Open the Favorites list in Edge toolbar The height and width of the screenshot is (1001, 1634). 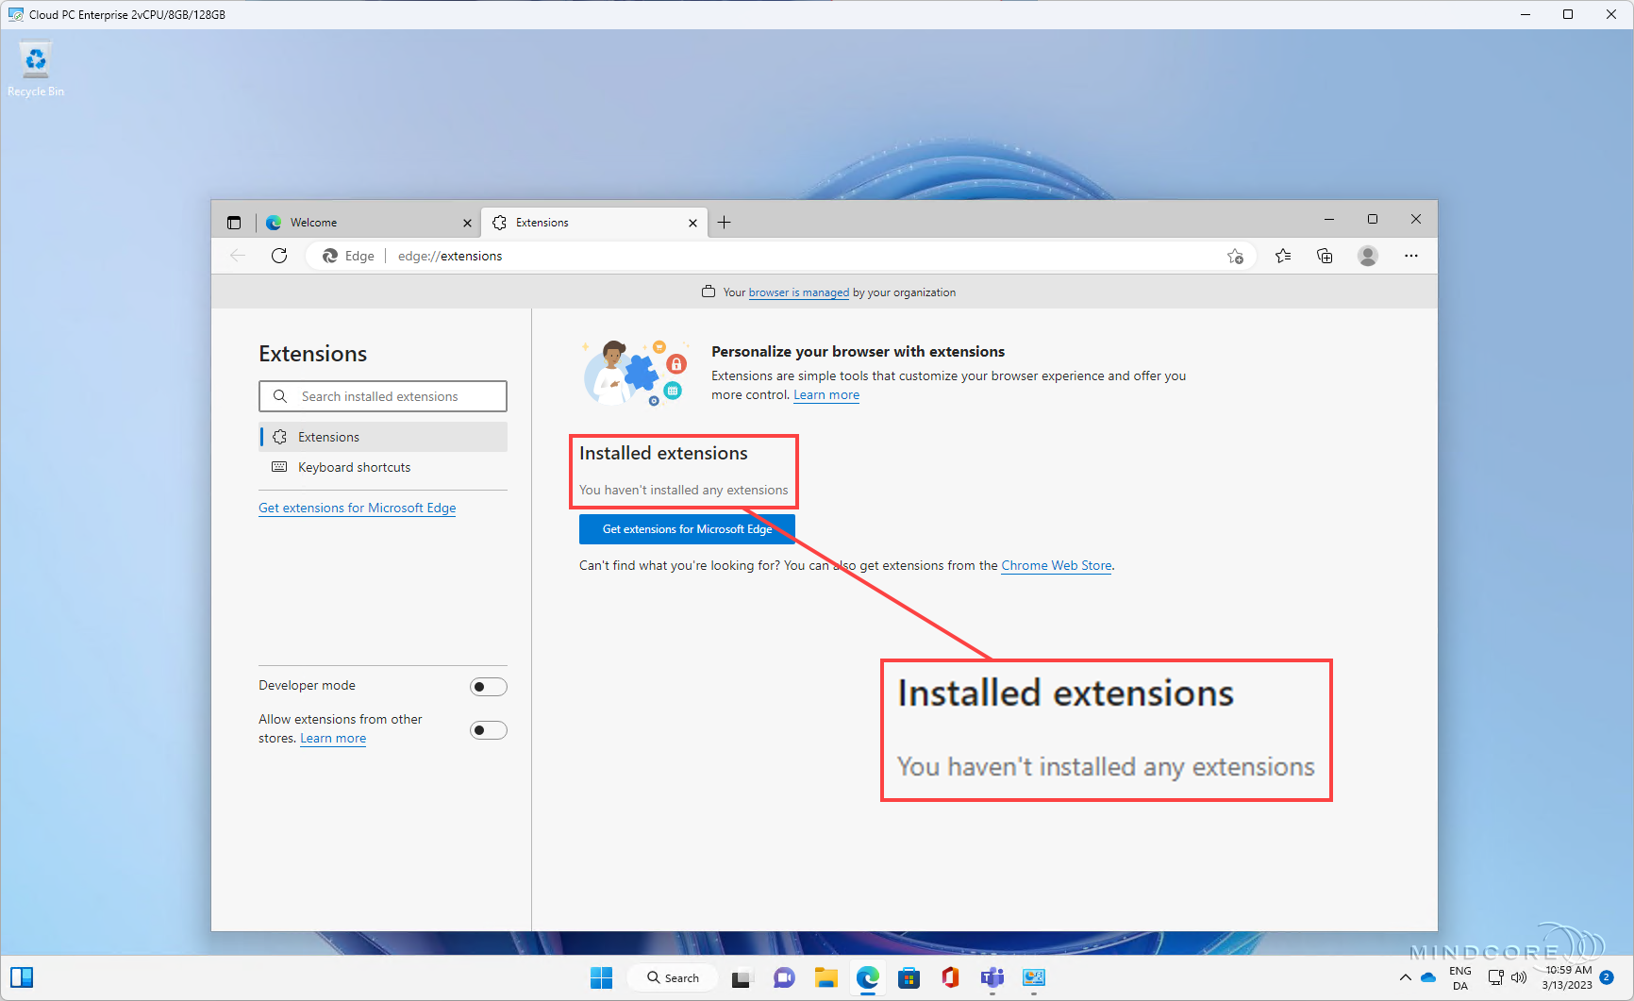(x=1282, y=256)
